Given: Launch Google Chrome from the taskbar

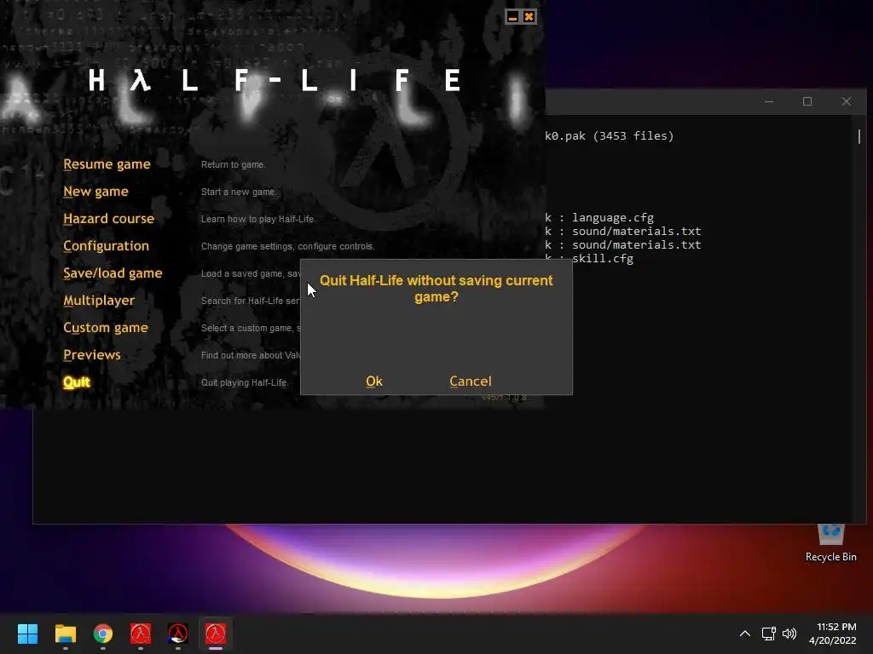Looking at the screenshot, I should 103,634.
